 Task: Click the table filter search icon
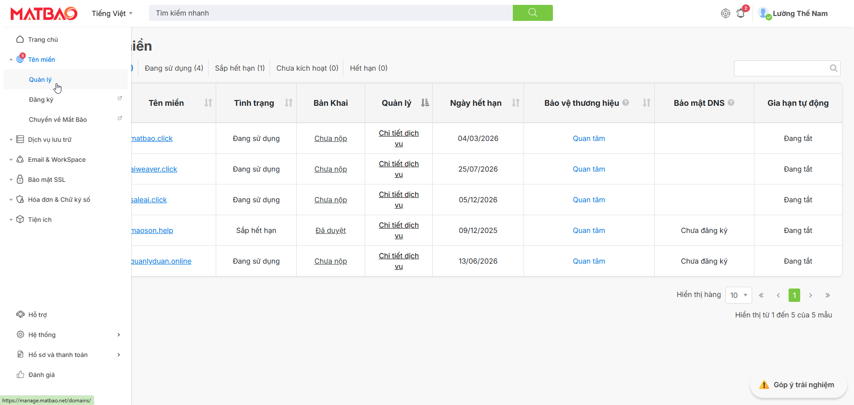pos(833,68)
